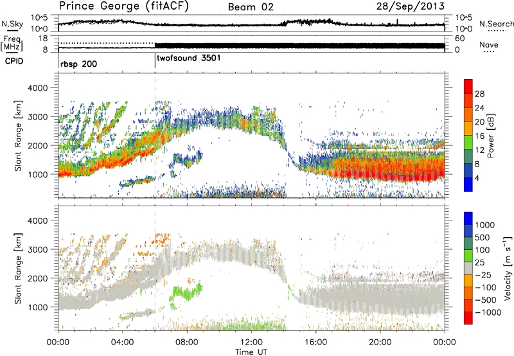Viewport: 514px width, 356px height.
Task: Click the "08:00" time tick label
Action: point(187,343)
